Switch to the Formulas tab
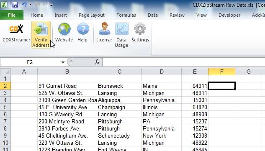The image size is (265, 151). (x=126, y=15)
